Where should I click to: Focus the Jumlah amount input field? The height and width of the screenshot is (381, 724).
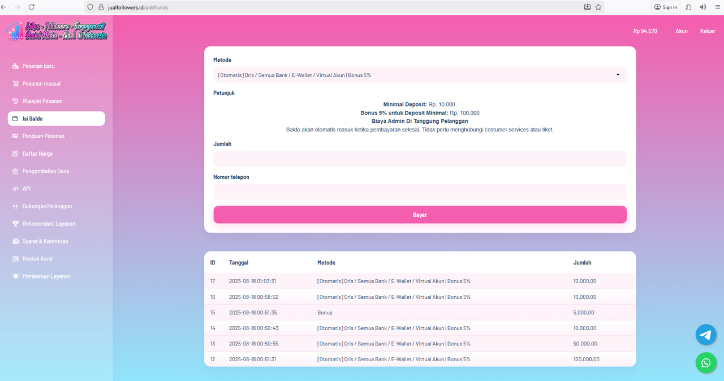[x=420, y=159]
